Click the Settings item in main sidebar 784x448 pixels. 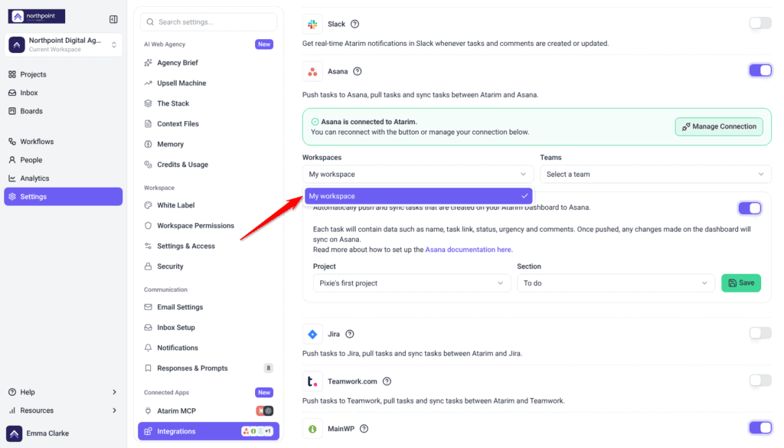(x=63, y=197)
